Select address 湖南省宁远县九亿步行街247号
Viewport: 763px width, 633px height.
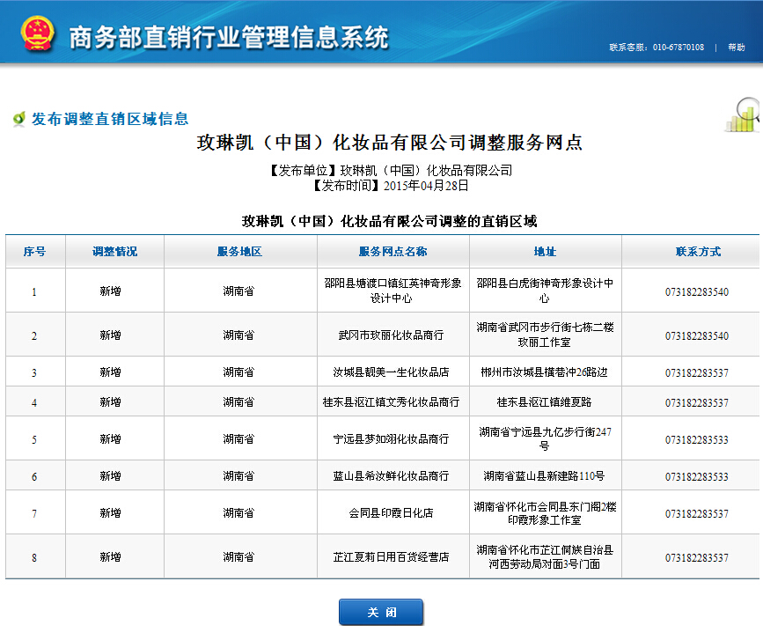click(x=545, y=438)
